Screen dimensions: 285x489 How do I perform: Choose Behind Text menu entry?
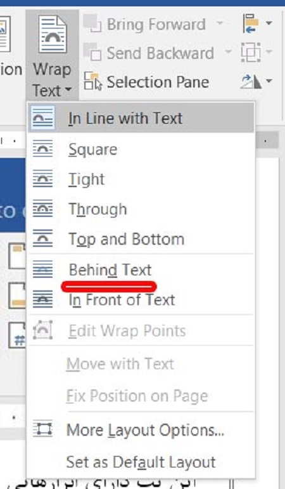(x=110, y=270)
